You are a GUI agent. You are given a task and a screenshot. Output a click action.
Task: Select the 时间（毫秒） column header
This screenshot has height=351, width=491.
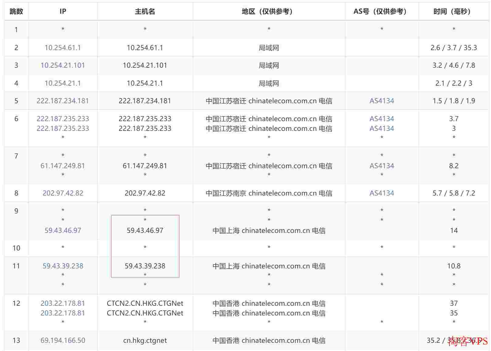[x=454, y=12]
